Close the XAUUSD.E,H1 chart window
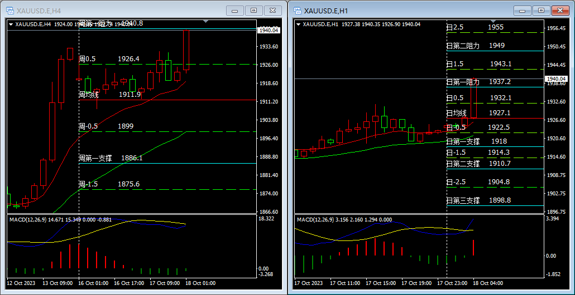 (560, 11)
